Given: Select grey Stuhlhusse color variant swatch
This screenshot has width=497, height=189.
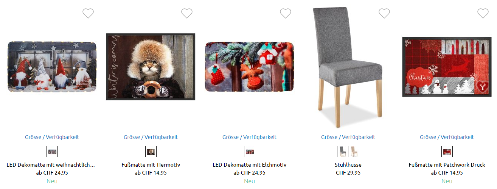Looking at the screenshot, I should point(343,152).
